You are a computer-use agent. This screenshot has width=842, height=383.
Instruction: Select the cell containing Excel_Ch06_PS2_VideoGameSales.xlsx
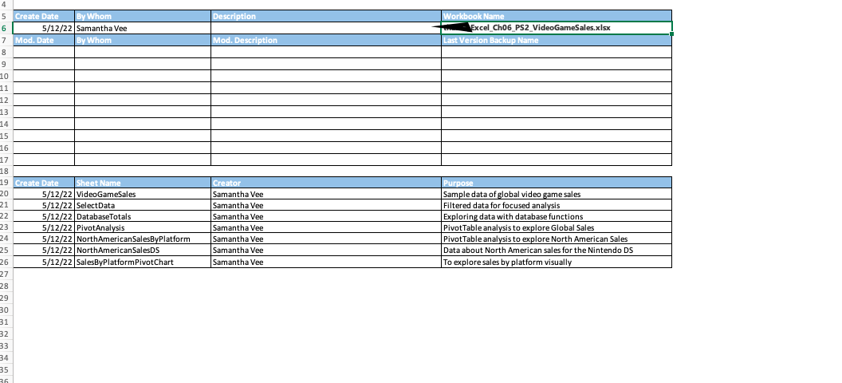click(x=556, y=28)
